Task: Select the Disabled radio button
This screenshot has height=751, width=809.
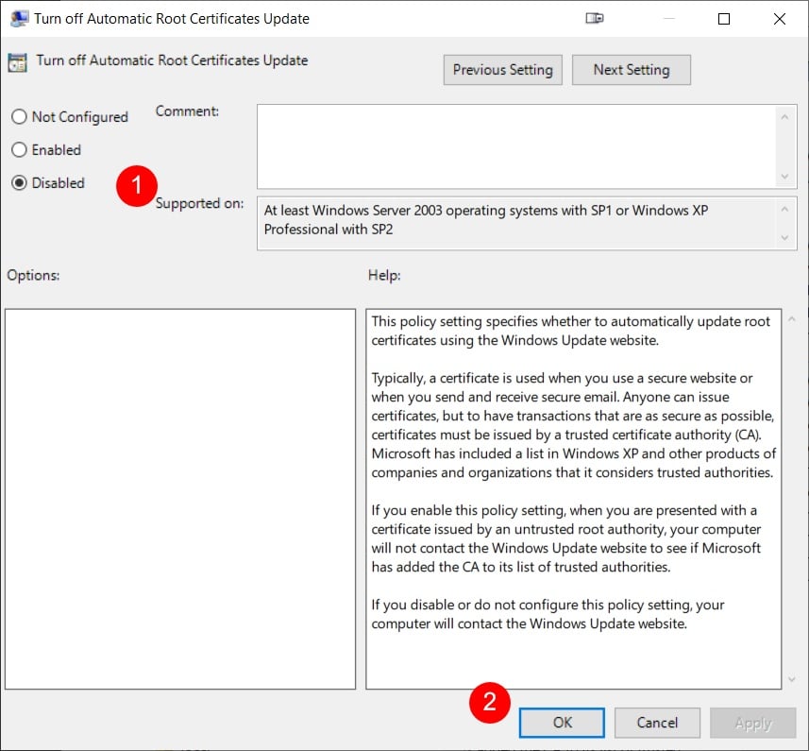Action: [18, 182]
